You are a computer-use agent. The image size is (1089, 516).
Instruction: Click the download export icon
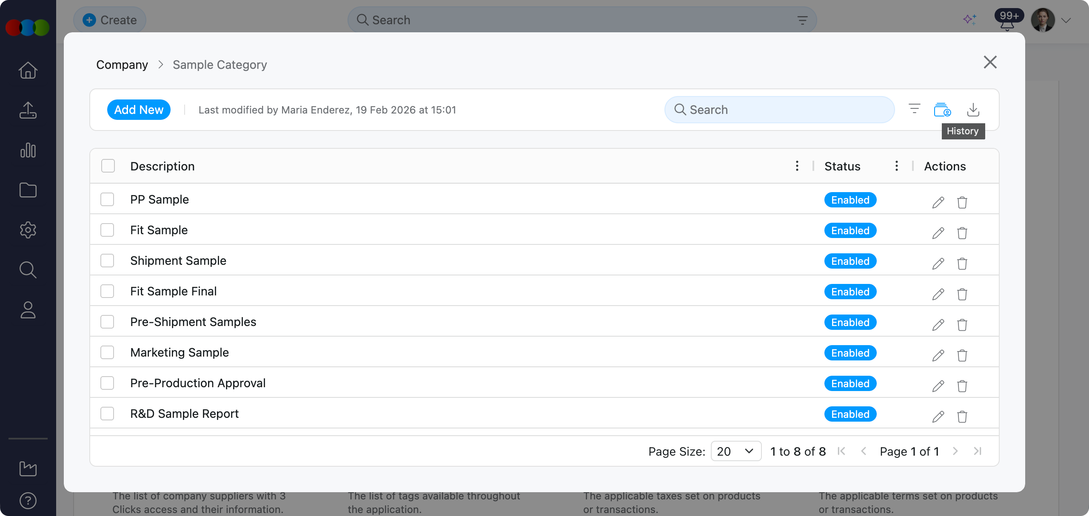click(973, 110)
